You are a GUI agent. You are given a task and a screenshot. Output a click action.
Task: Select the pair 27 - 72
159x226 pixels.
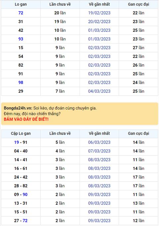tap(21, 221)
